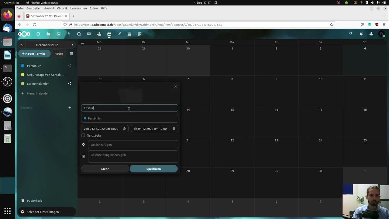Viewport: 389px width, 219px height.
Task: Open the Talk chat icon
Action: pyautogui.click(x=79, y=34)
